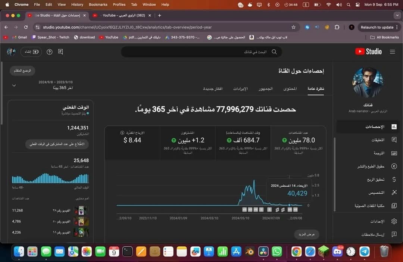Toggle Advanced mode (الوضع المتقدم) button

pyautogui.click(x=22, y=71)
